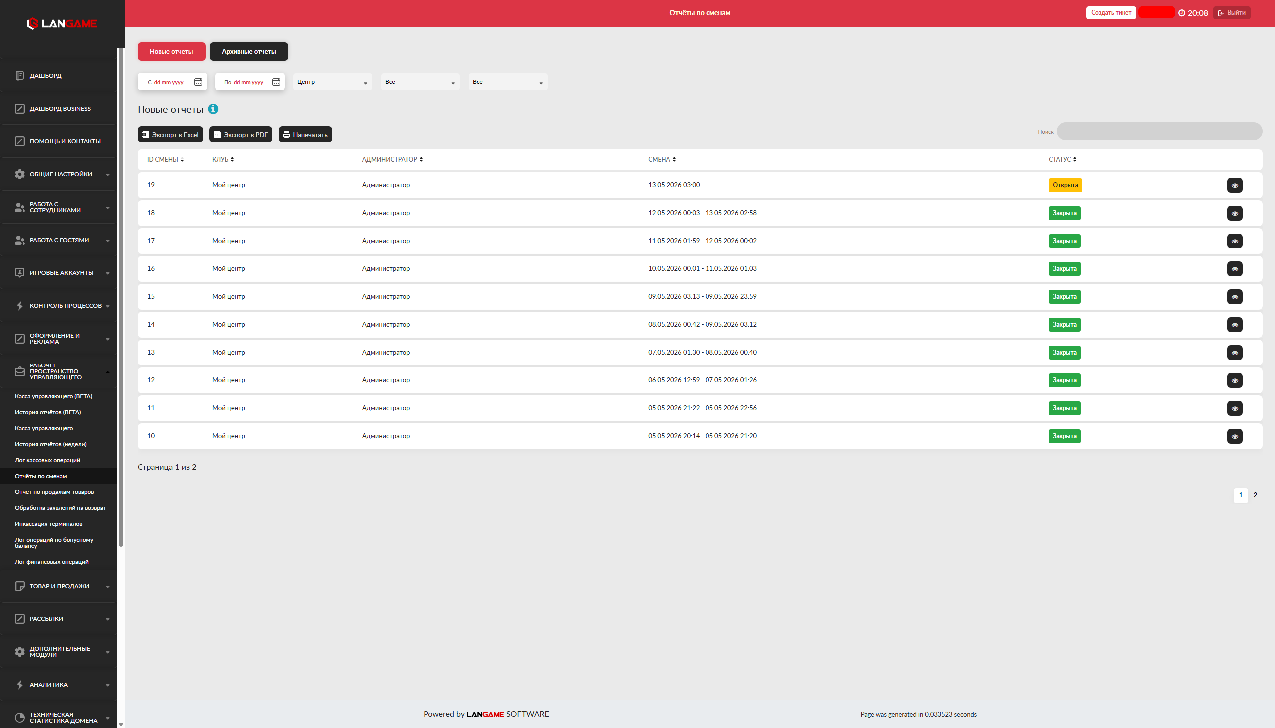Click Выйти logout button

(1232, 13)
